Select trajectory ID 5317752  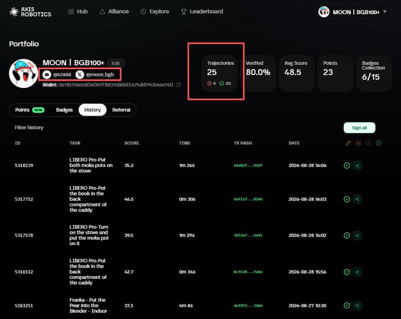24,199
